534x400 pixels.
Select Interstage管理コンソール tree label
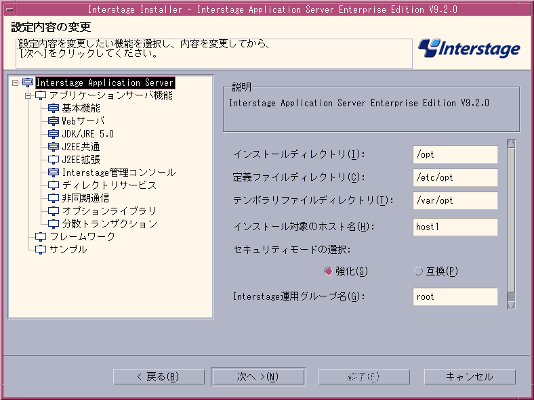(x=119, y=173)
